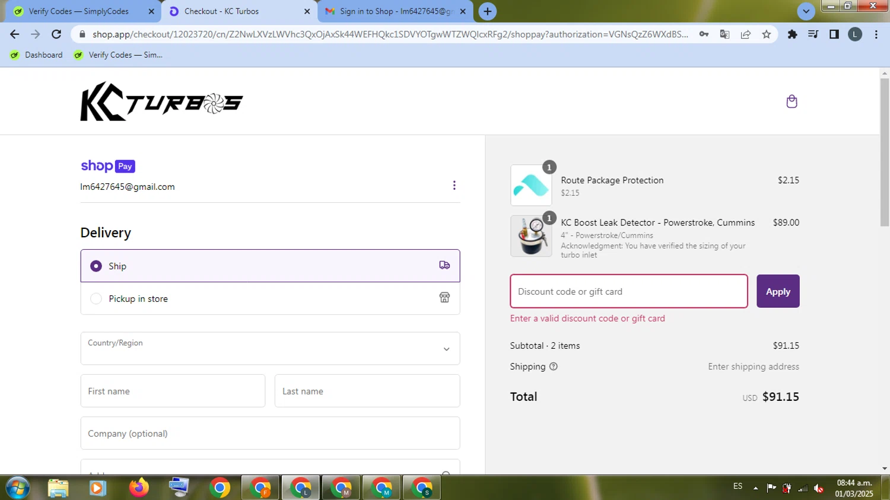Image resolution: width=890 pixels, height=500 pixels.
Task: Open the cart bag icon
Action: 792,101
